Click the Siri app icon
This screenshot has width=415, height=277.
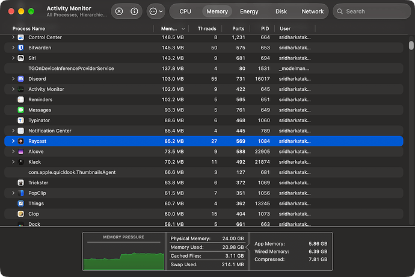click(20, 58)
